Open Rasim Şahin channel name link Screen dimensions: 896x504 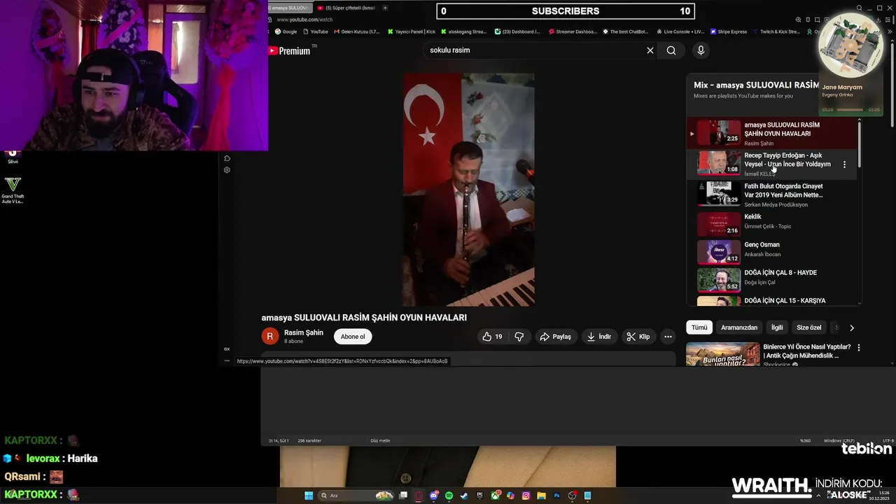coord(304,332)
